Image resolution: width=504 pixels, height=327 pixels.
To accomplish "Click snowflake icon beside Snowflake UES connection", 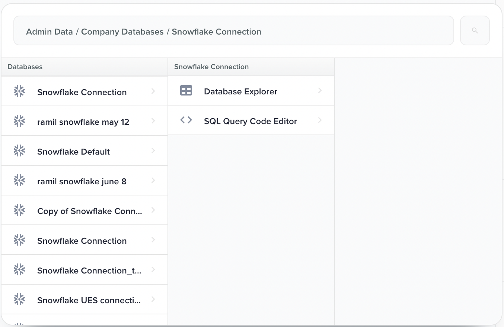I will [x=19, y=299].
